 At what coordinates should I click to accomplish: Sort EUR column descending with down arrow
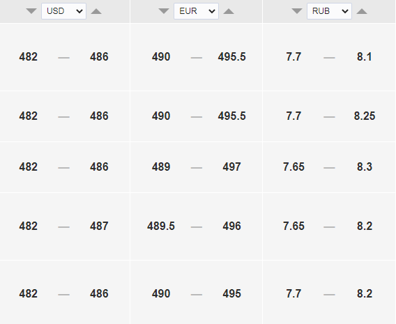164,11
